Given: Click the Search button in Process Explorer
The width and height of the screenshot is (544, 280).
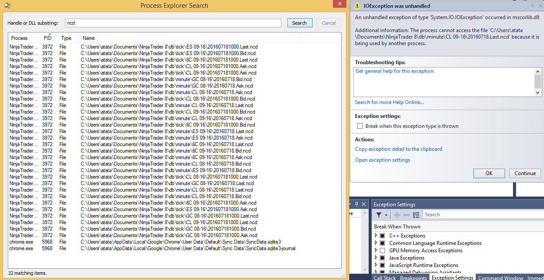Looking at the screenshot, I should point(300,23).
